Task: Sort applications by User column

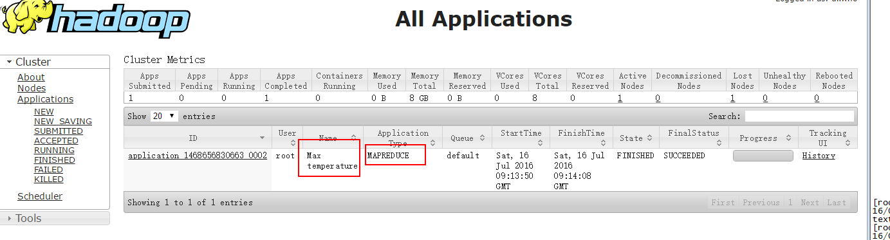Action: coord(287,138)
